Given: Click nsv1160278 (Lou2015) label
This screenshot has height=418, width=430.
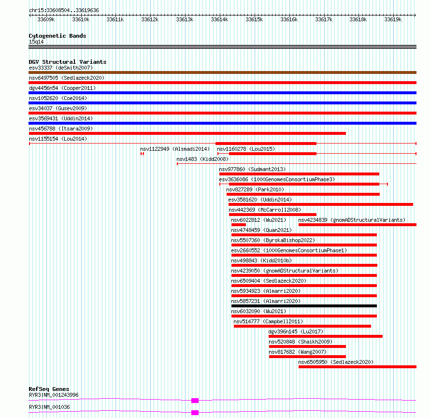Looking at the screenshot, I should click(246, 149).
